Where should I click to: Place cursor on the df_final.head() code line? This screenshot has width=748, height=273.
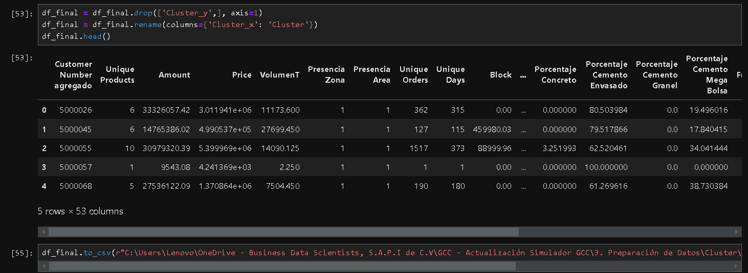[x=76, y=36]
